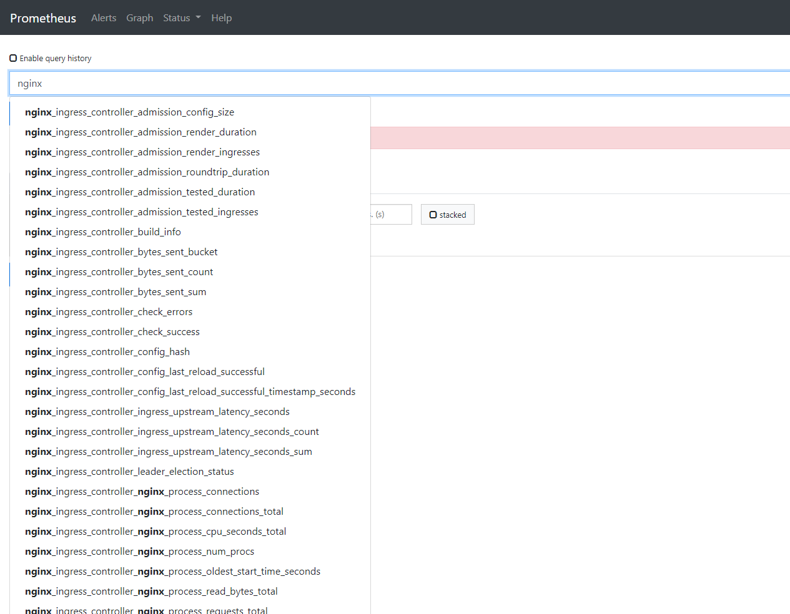This screenshot has height=614, width=790.
Task: Enable query history checkbox
Action: click(x=13, y=58)
